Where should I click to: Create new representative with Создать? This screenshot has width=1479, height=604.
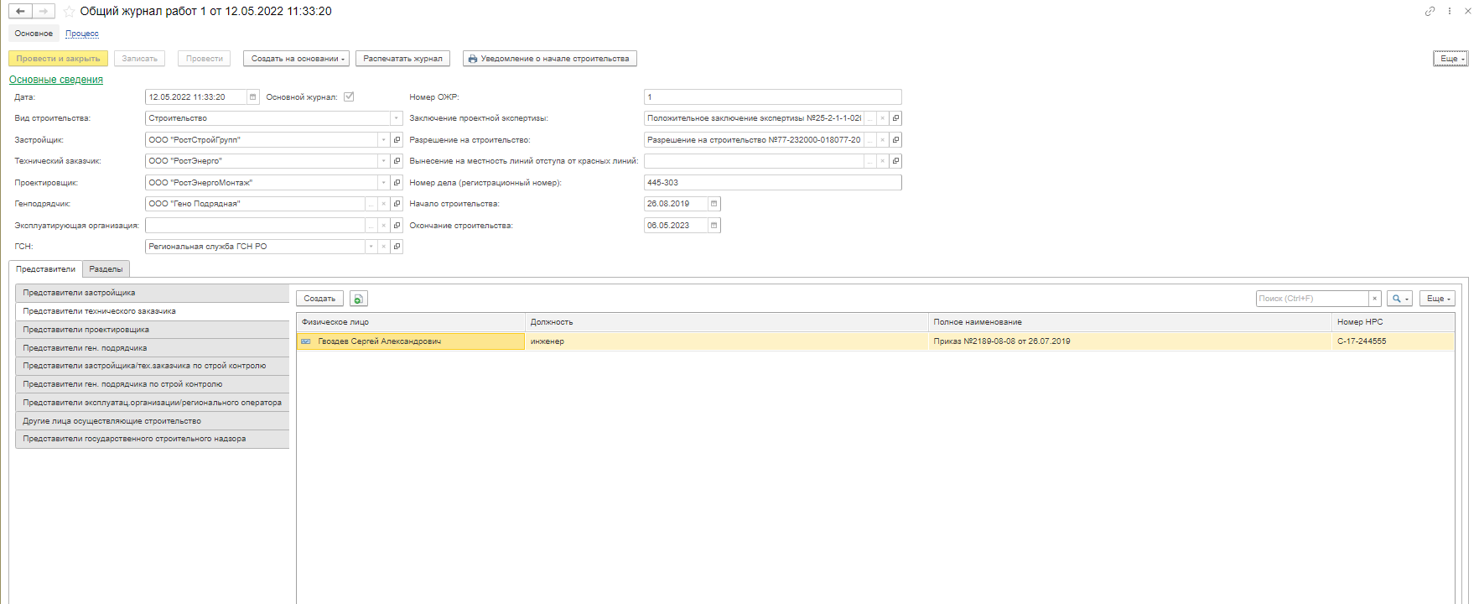click(x=319, y=299)
